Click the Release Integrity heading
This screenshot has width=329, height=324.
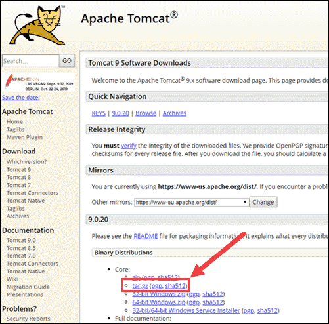[117, 129]
